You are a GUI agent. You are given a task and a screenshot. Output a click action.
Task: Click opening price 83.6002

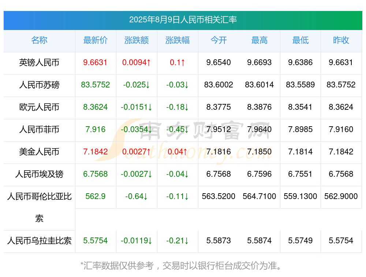(x=219, y=85)
